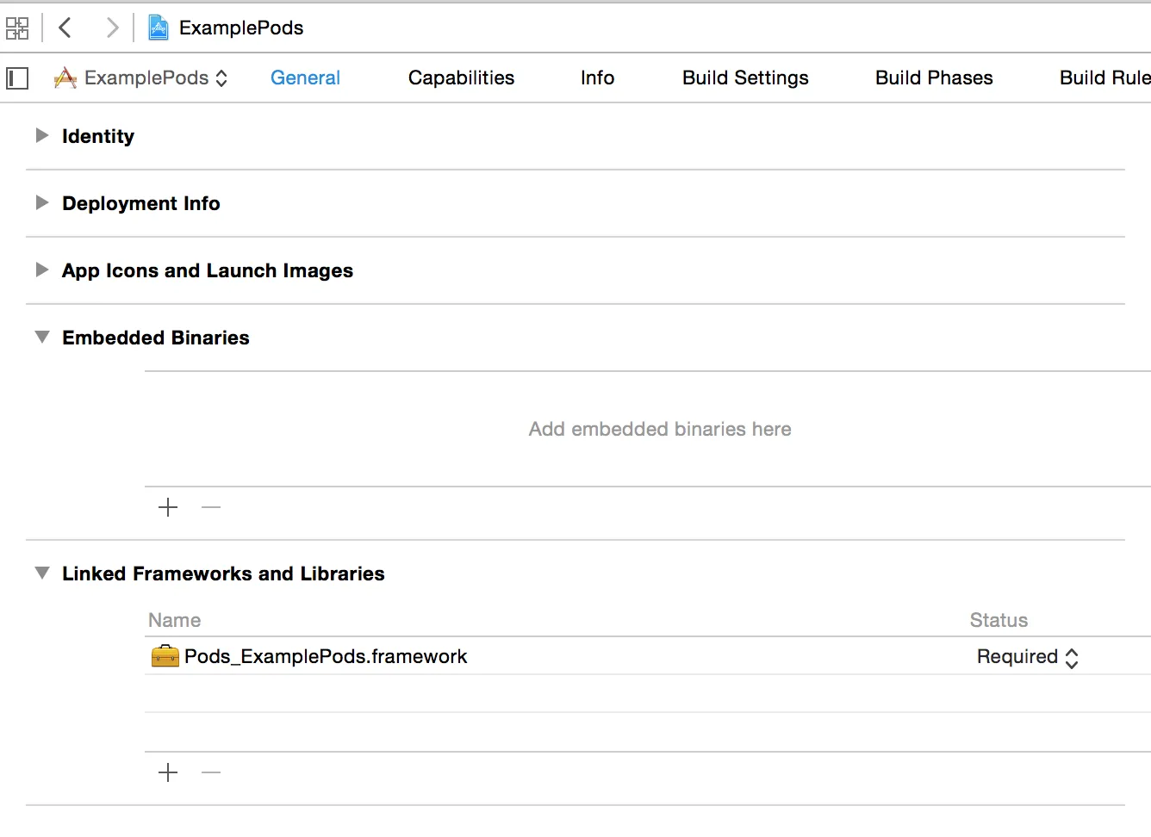This screenshot has width=1151, height=837.
Task: Go forward using the right arrow
Action: 112,28
